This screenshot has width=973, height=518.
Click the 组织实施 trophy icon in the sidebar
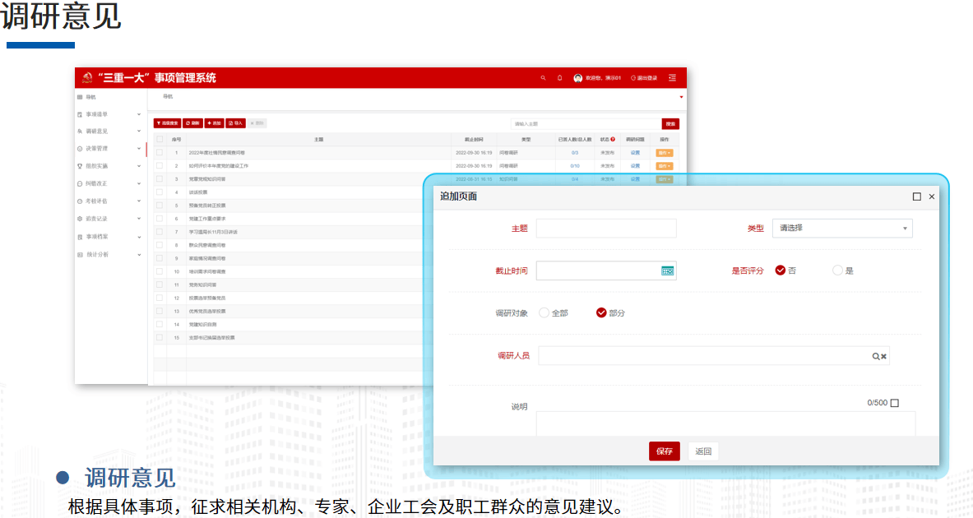pos(80,166)
